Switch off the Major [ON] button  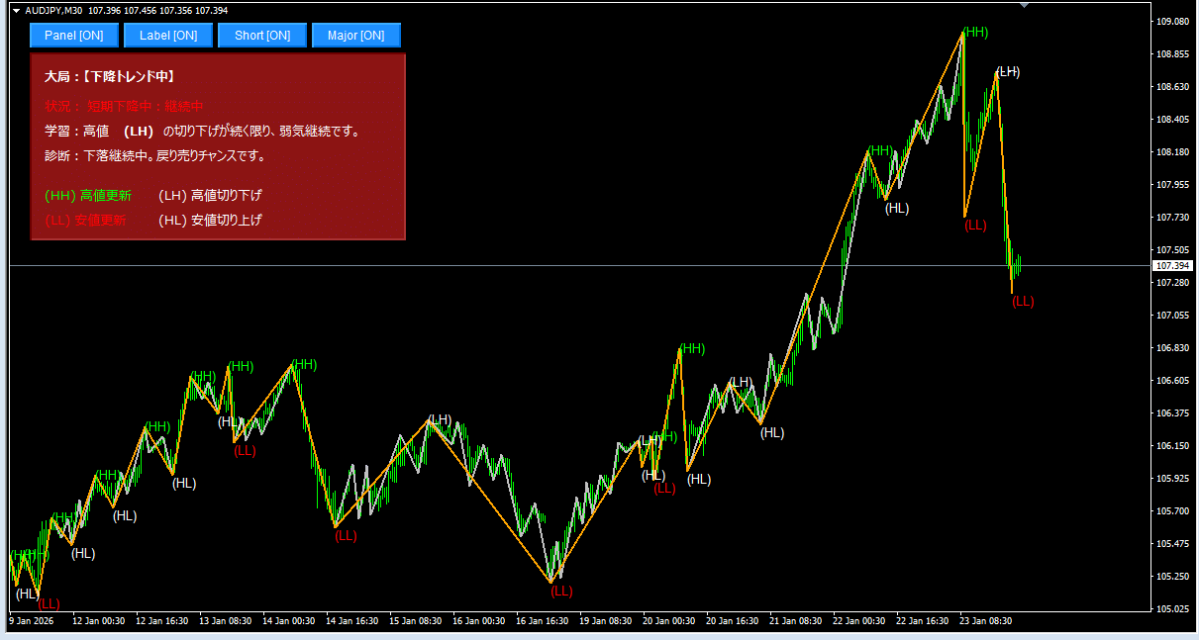point(355,36)
